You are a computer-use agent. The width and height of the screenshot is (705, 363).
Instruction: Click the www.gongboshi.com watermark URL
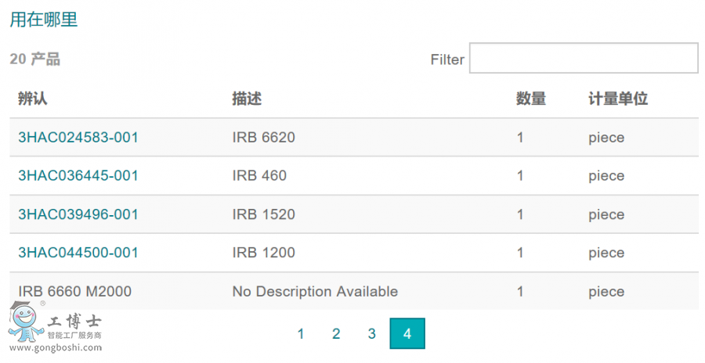tap(55, 348)
